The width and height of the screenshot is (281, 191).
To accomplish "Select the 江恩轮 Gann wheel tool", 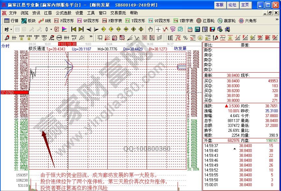I will (x=206, y=21).
